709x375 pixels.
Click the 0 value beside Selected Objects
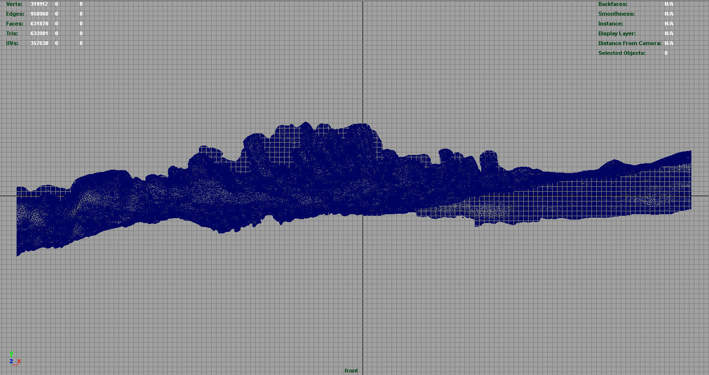coord(666,53)
